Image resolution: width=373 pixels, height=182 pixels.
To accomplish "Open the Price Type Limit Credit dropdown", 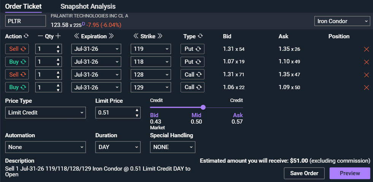I will point(45,113).
